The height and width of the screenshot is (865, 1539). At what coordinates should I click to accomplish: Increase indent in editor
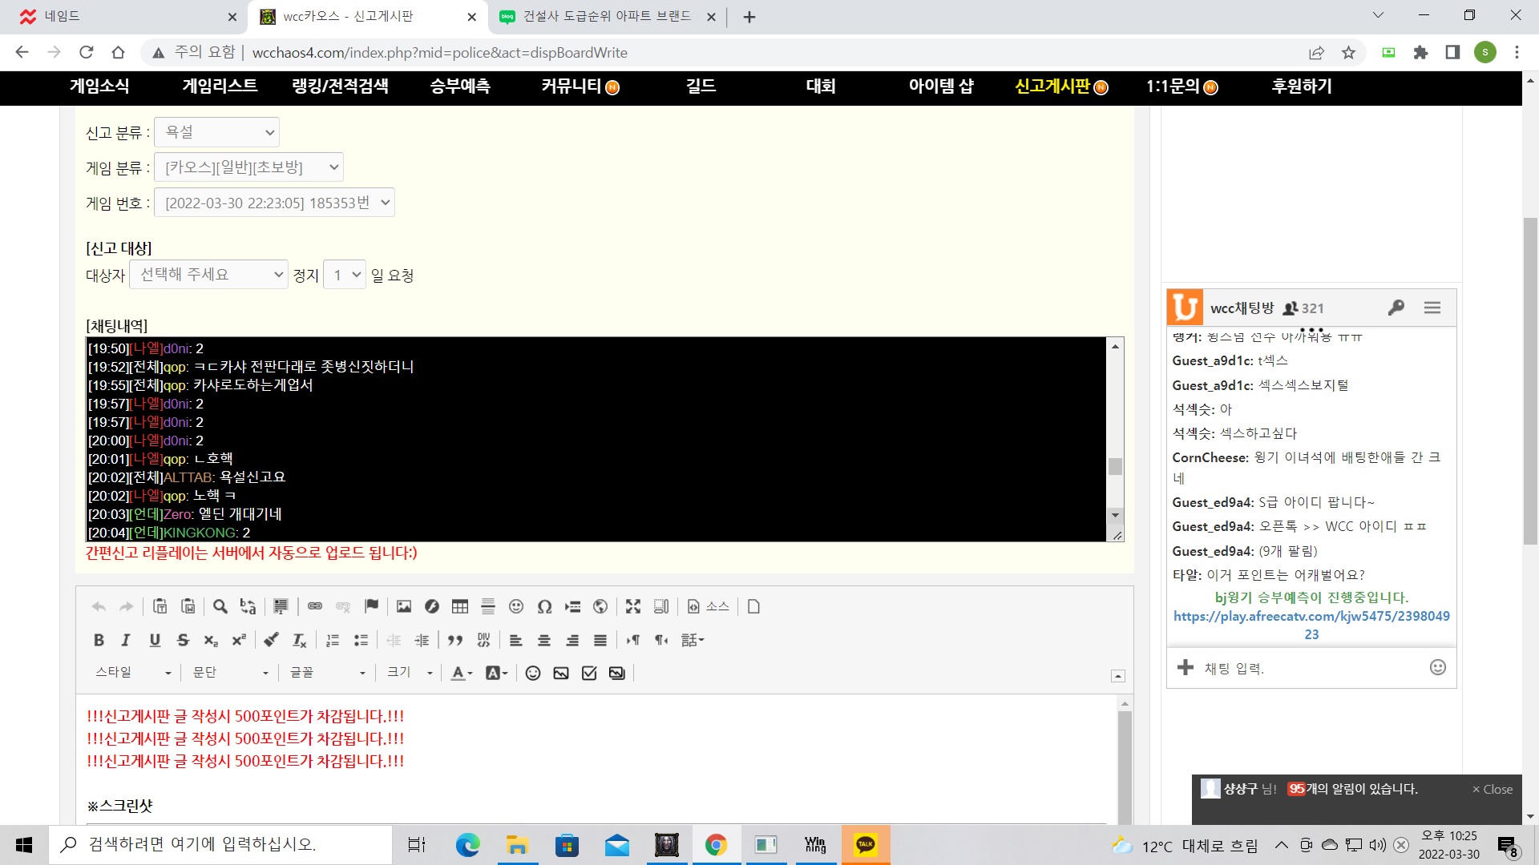422,640
